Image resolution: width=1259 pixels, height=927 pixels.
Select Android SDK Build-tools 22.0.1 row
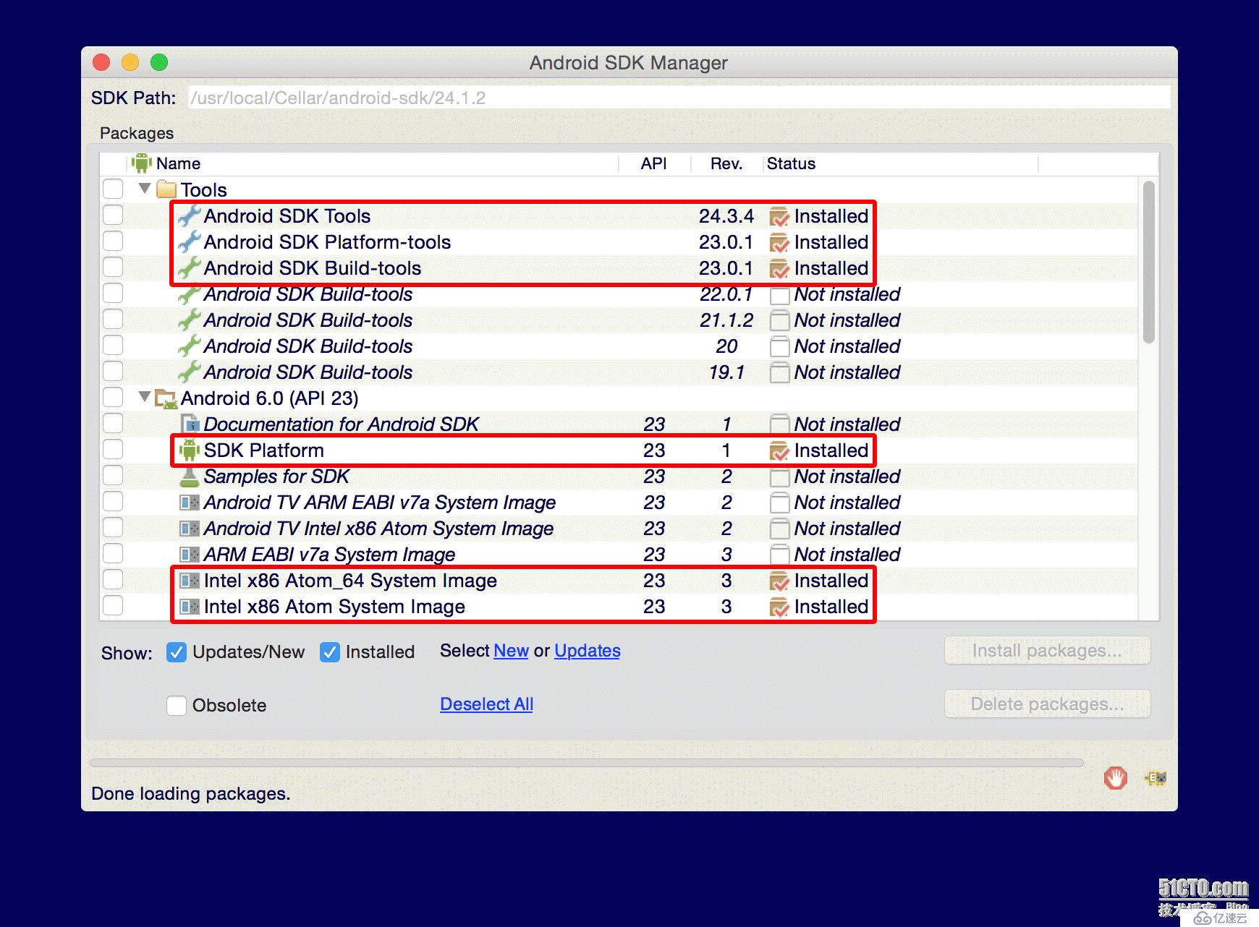click(619, 294)
